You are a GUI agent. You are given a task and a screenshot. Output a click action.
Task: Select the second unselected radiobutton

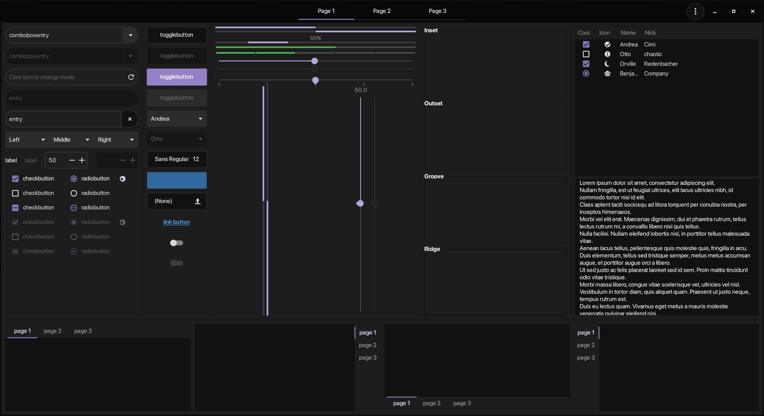tap(74, 193)
